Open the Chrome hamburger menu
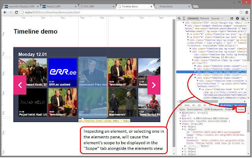 [x=247, y=12]
